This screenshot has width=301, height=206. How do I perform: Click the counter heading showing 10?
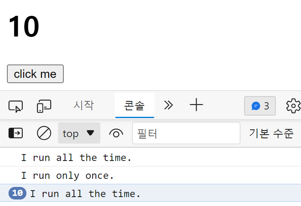(x=24, y=26)
